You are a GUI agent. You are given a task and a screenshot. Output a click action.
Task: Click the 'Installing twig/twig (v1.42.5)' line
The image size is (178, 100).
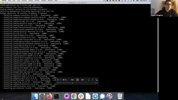[x=26, y=82]
